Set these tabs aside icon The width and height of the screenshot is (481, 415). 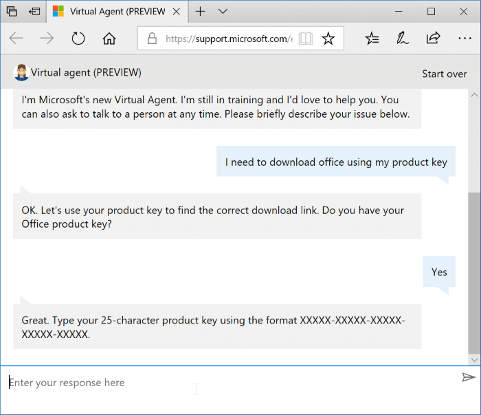[x=34, y=12]
